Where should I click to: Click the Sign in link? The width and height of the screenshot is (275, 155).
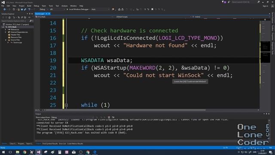(x=265, y=6)
